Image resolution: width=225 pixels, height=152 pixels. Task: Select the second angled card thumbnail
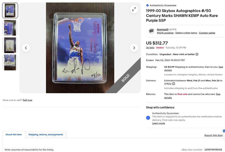10,28
